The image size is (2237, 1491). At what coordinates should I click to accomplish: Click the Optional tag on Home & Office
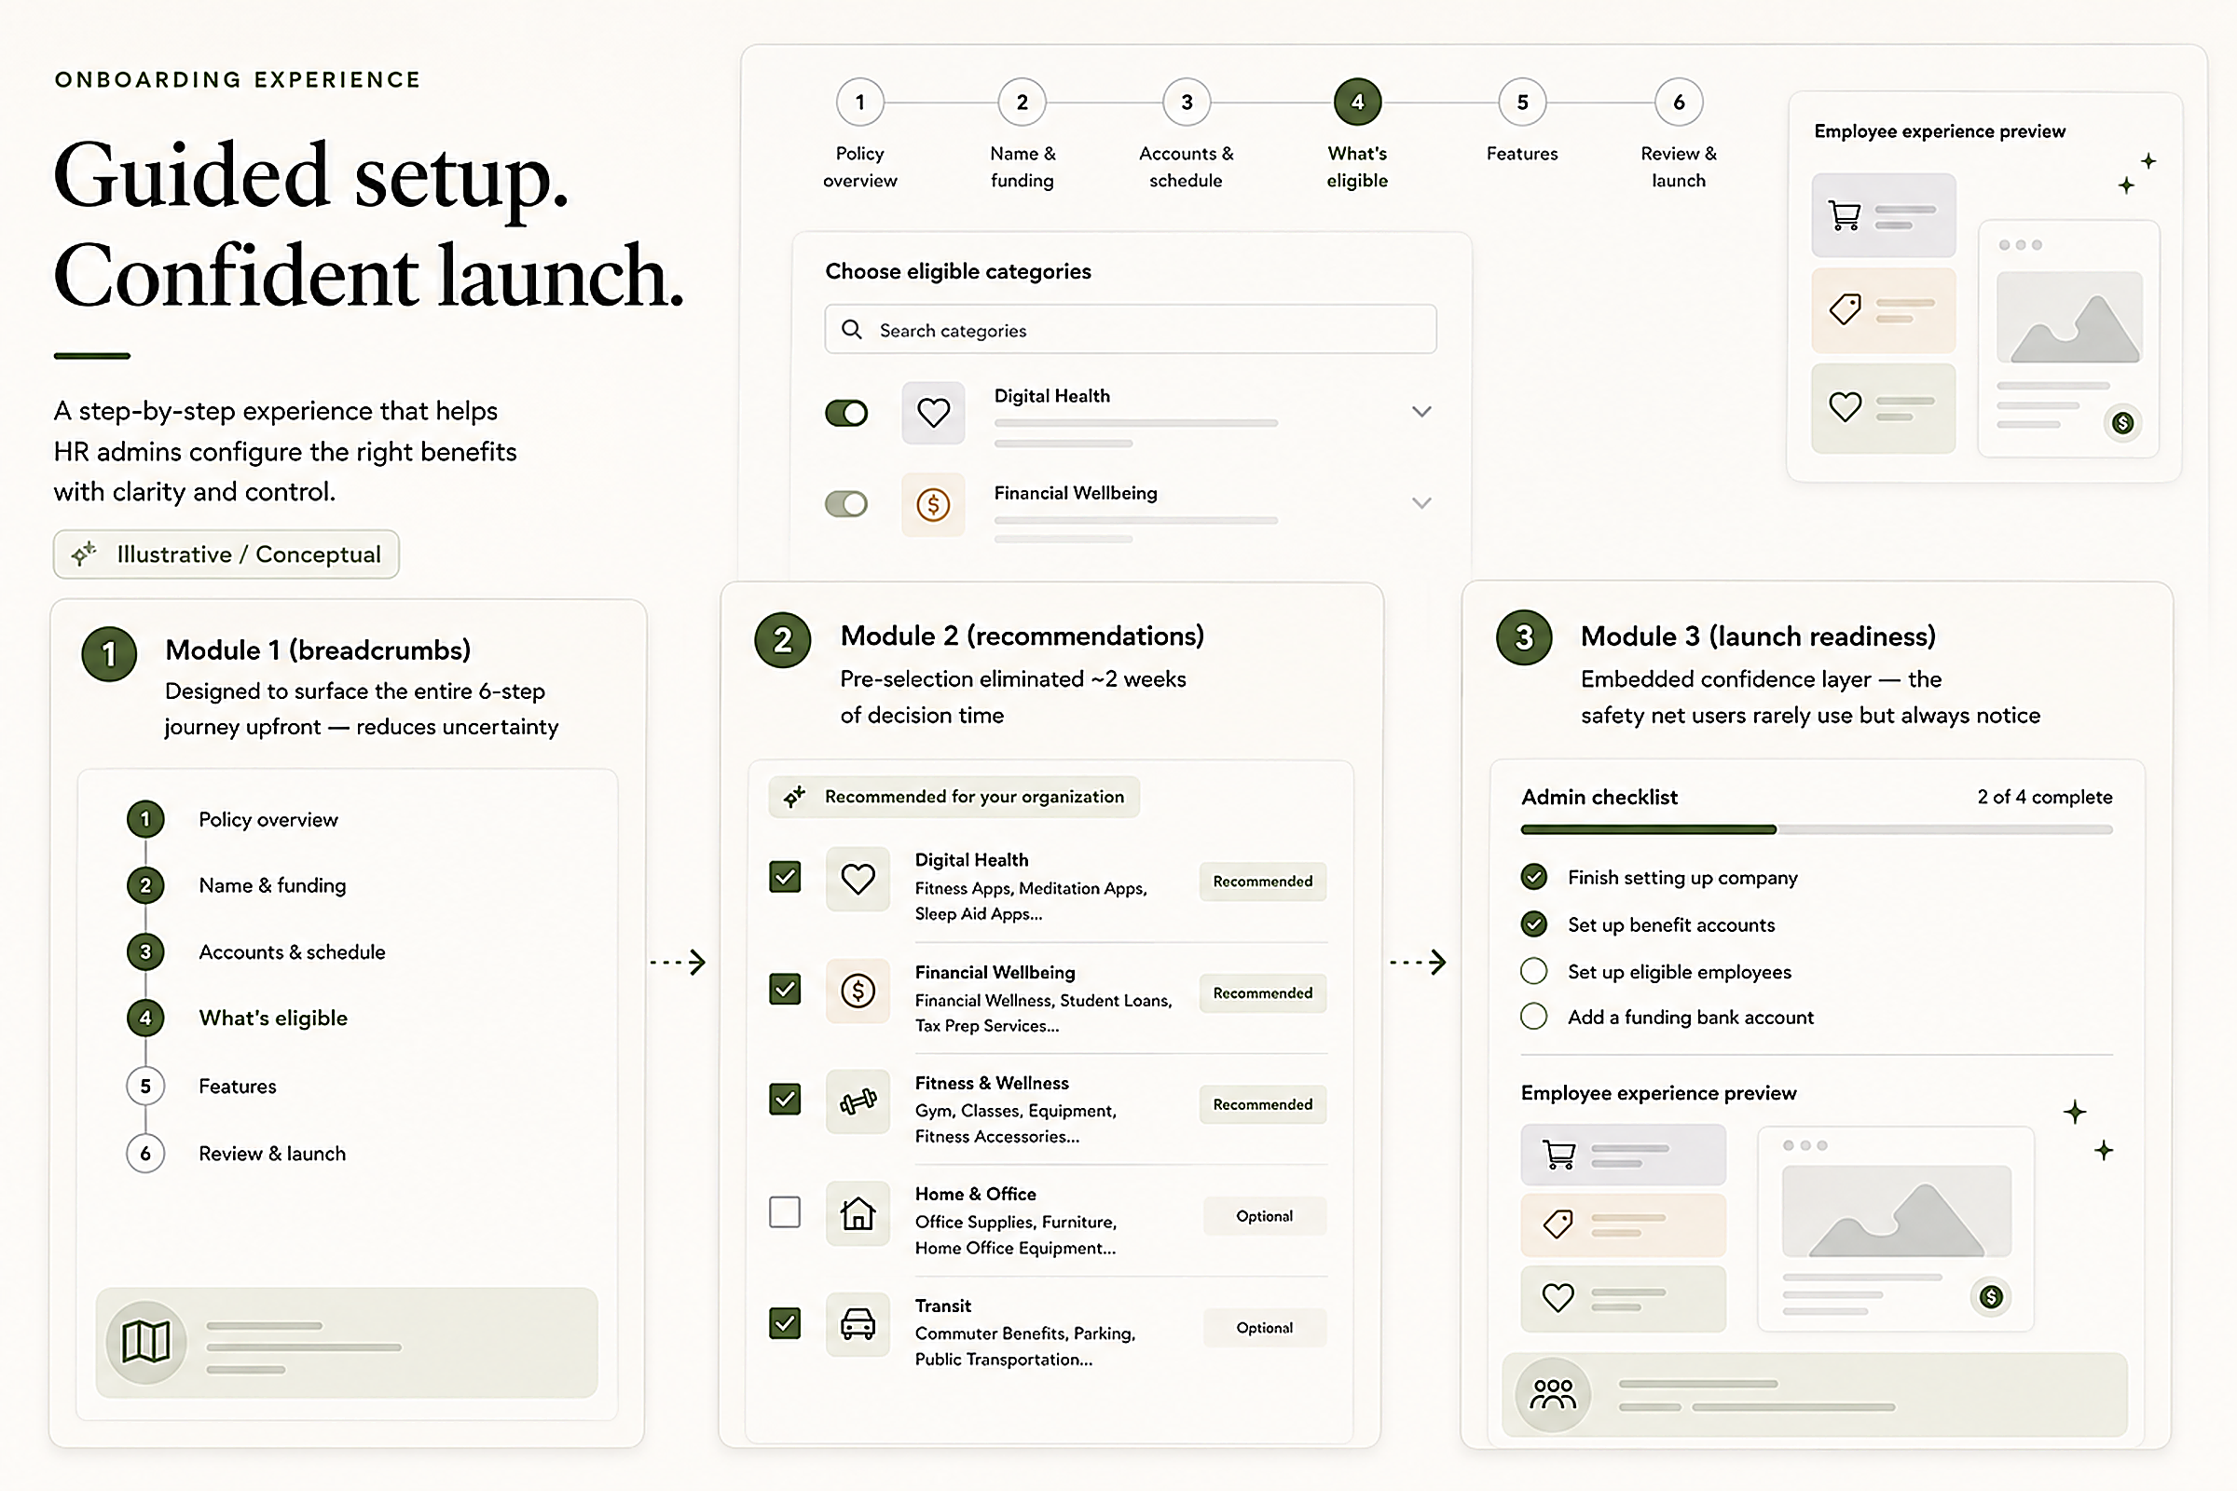tap(1265, 1216)
